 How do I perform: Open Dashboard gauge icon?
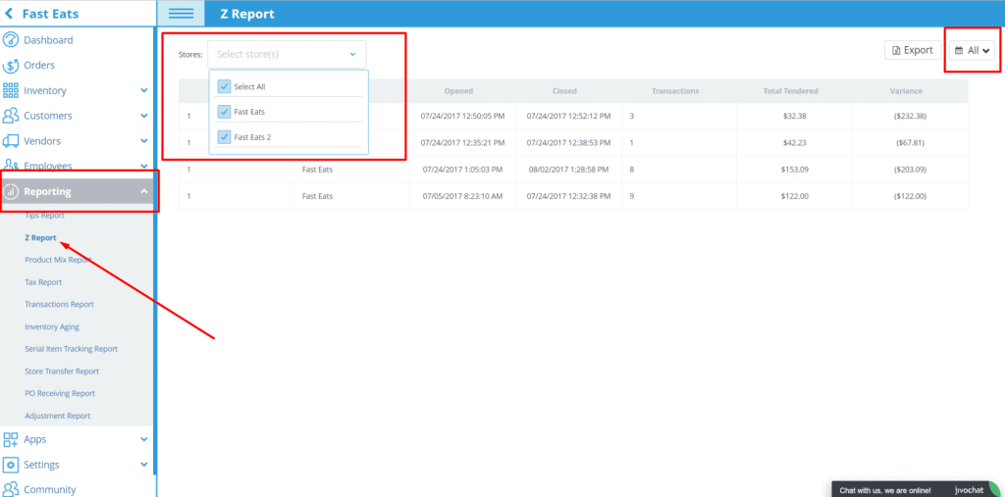pyautogui.click(x=10, y=40)
